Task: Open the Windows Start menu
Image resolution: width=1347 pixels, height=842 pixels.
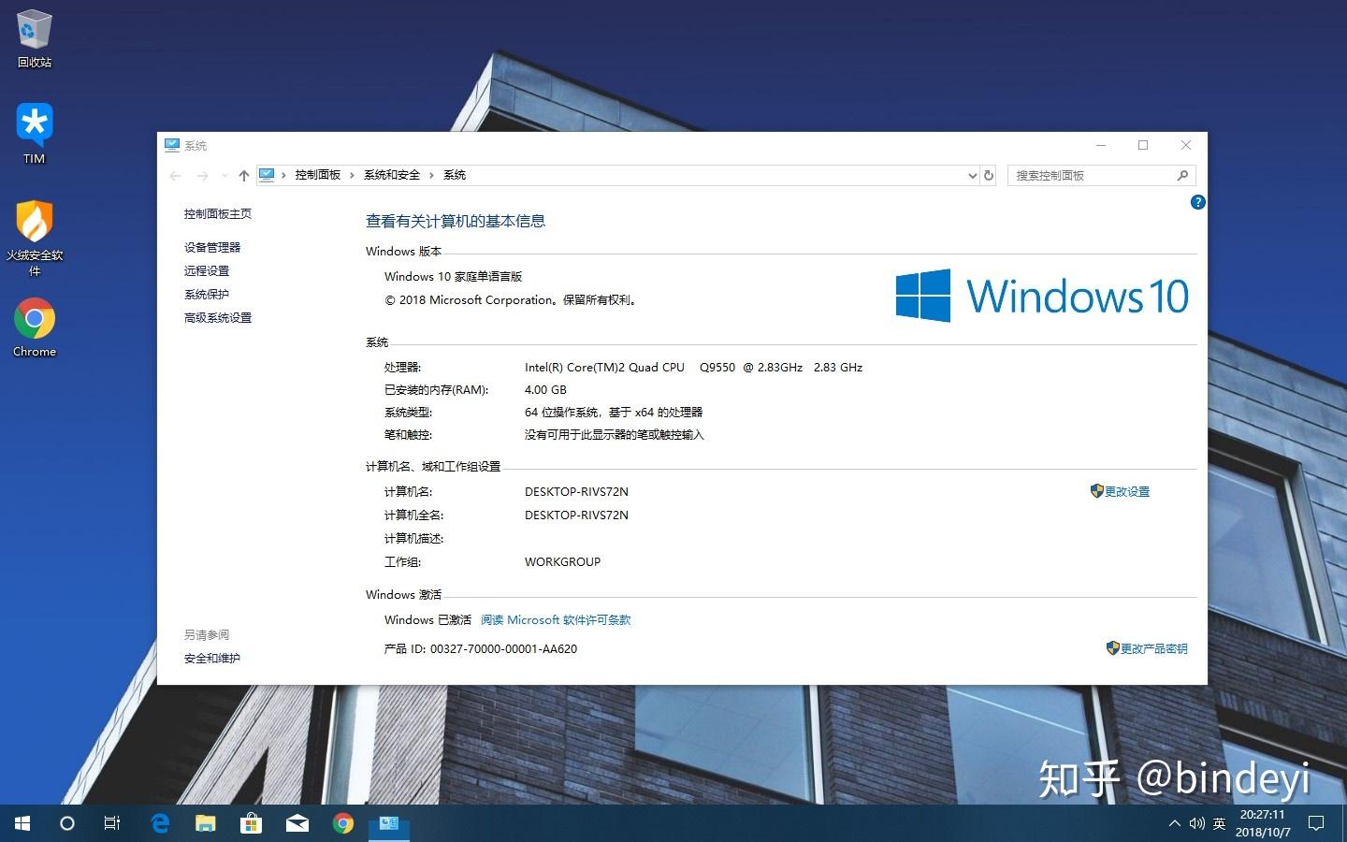Action: pyautogui.click(x=22, y=823)
